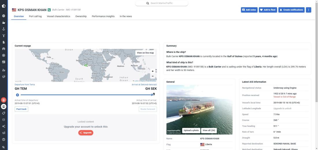Open the megaphone announcements sidebar icon
Viewport: 318px width, 150px height.
(3, 133)
